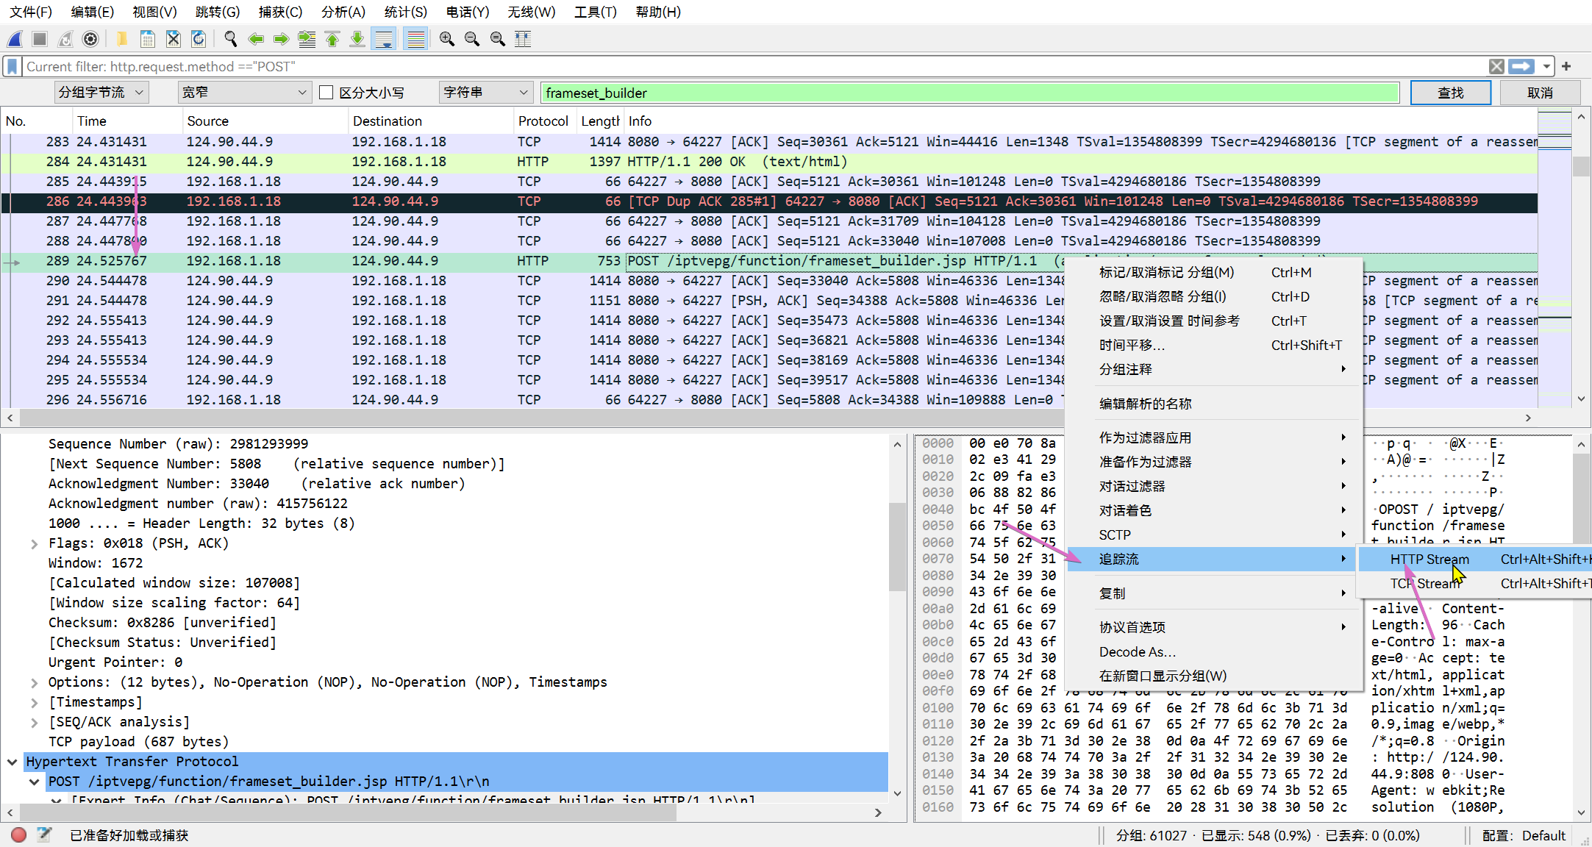Viewport: 1592px width, 847px height.
Task: Open the 统计(S) menu
Action: point(405,12)
